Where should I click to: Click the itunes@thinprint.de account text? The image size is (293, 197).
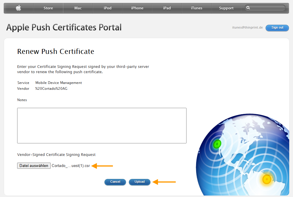point(247,27)
